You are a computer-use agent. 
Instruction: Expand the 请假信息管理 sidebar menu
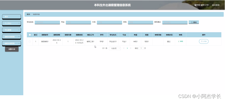tap(11, 37)
